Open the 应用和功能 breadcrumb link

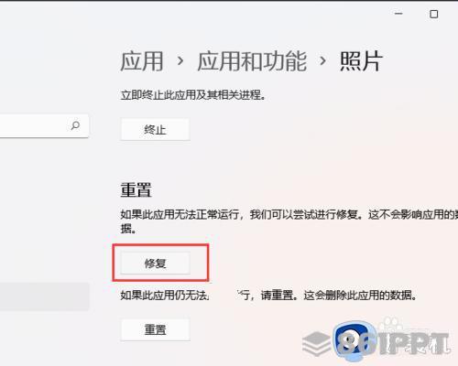tap(252, 61)
